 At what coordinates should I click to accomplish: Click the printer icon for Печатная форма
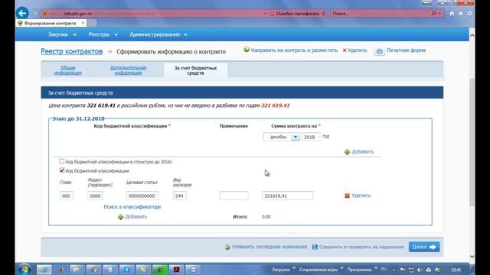point(380,51)
